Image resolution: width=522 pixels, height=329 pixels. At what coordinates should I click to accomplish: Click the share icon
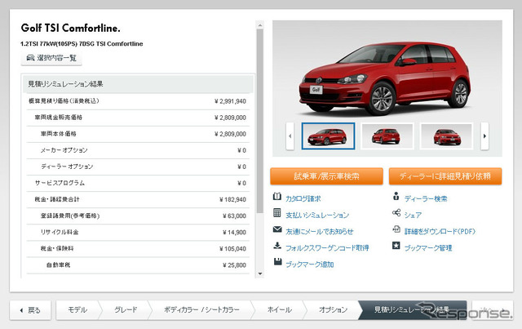click(x=396, y=213)
